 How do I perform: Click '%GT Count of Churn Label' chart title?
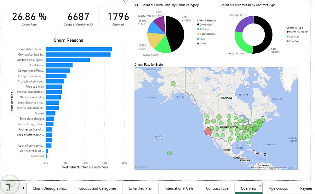pyautogui.click(x=167, y=5)
